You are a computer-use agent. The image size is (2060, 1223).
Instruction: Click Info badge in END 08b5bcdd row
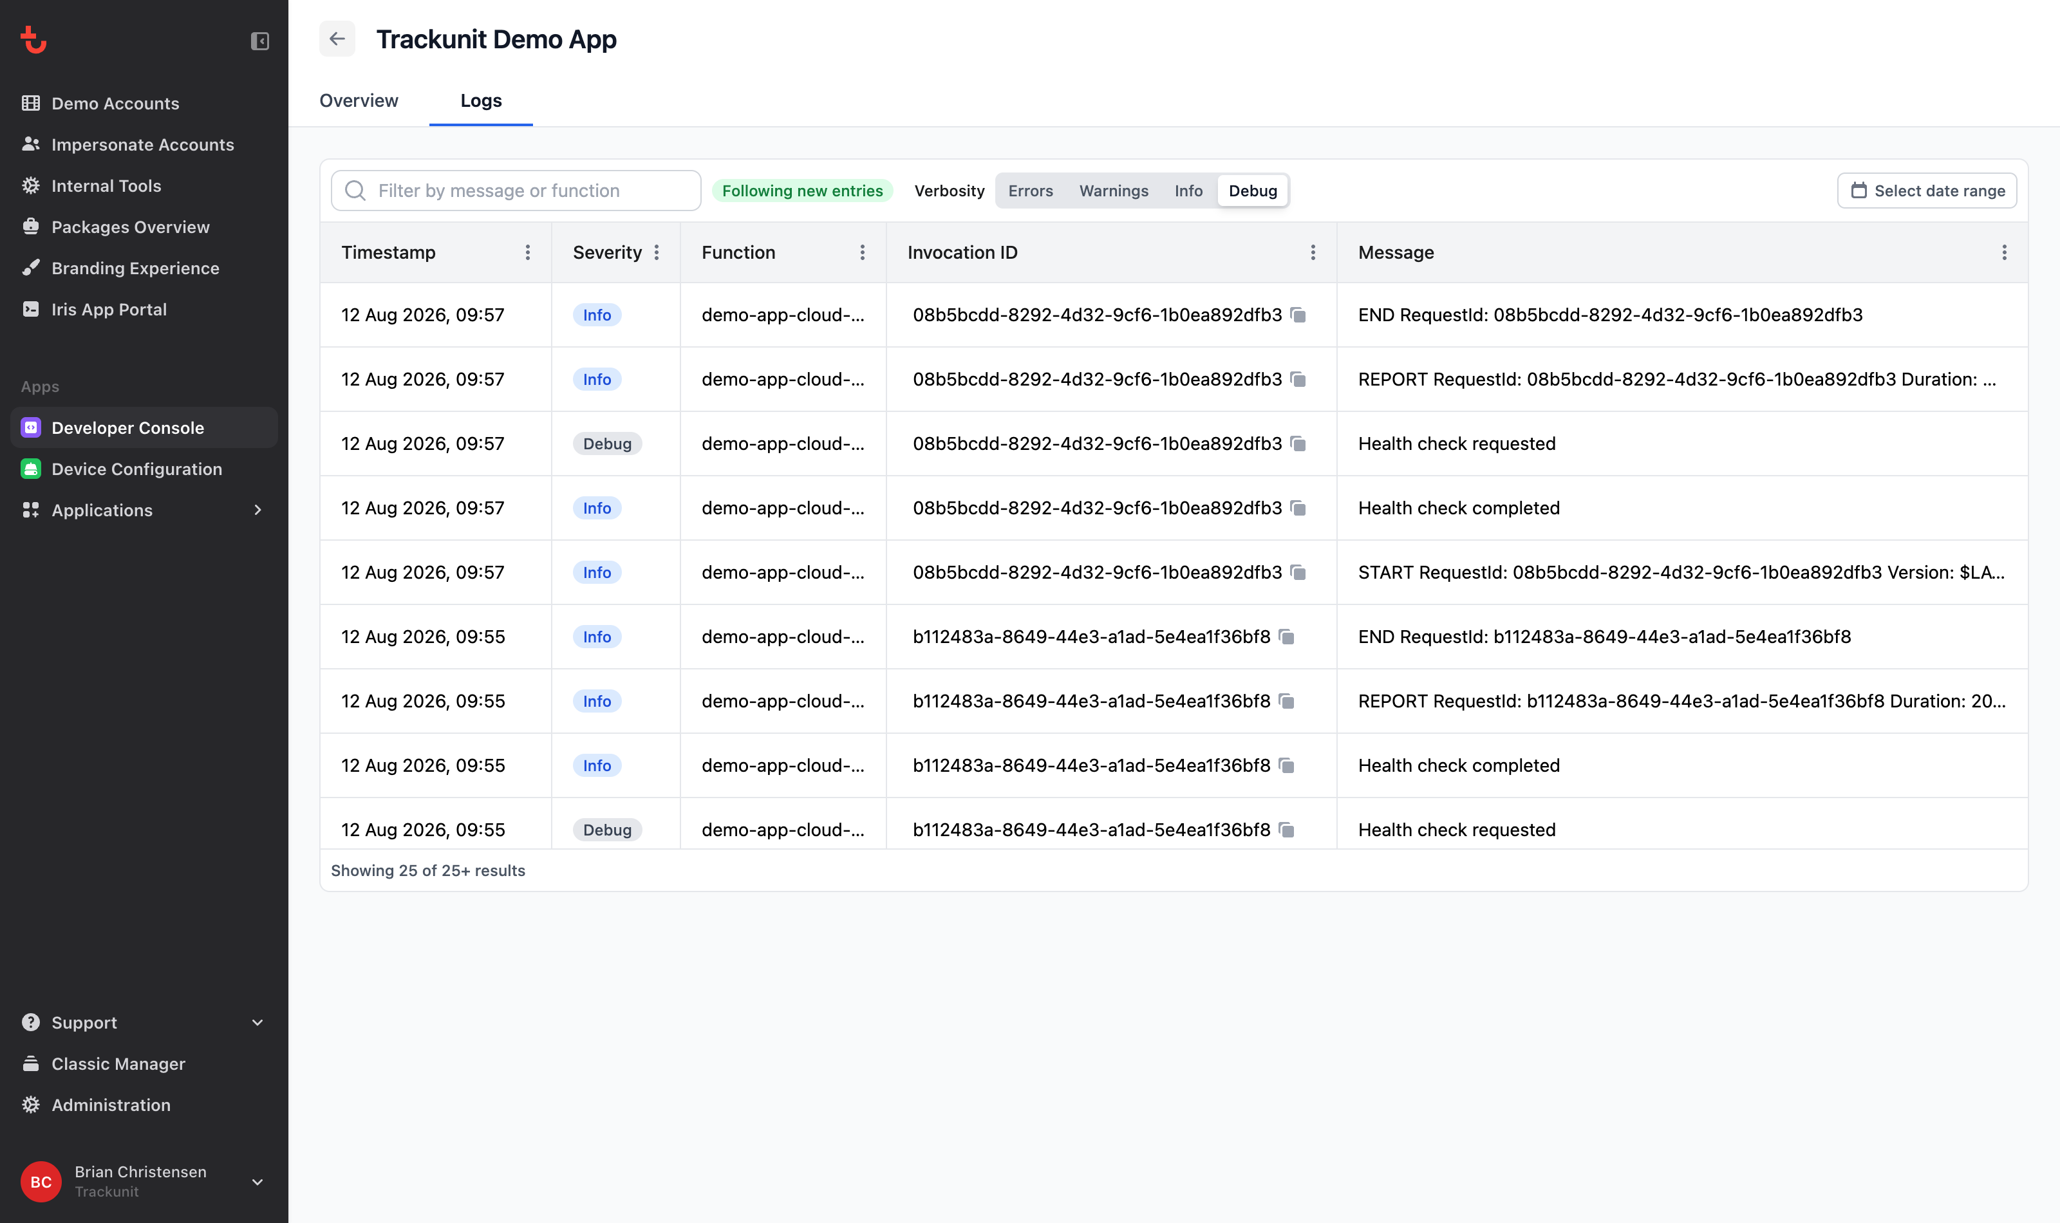597,315
